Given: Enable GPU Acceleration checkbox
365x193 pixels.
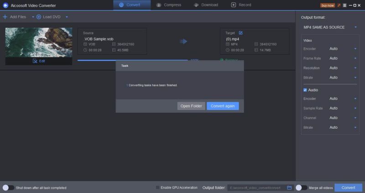Looking at the screenshot, I should pyautogui.click(x=158, y=188).
